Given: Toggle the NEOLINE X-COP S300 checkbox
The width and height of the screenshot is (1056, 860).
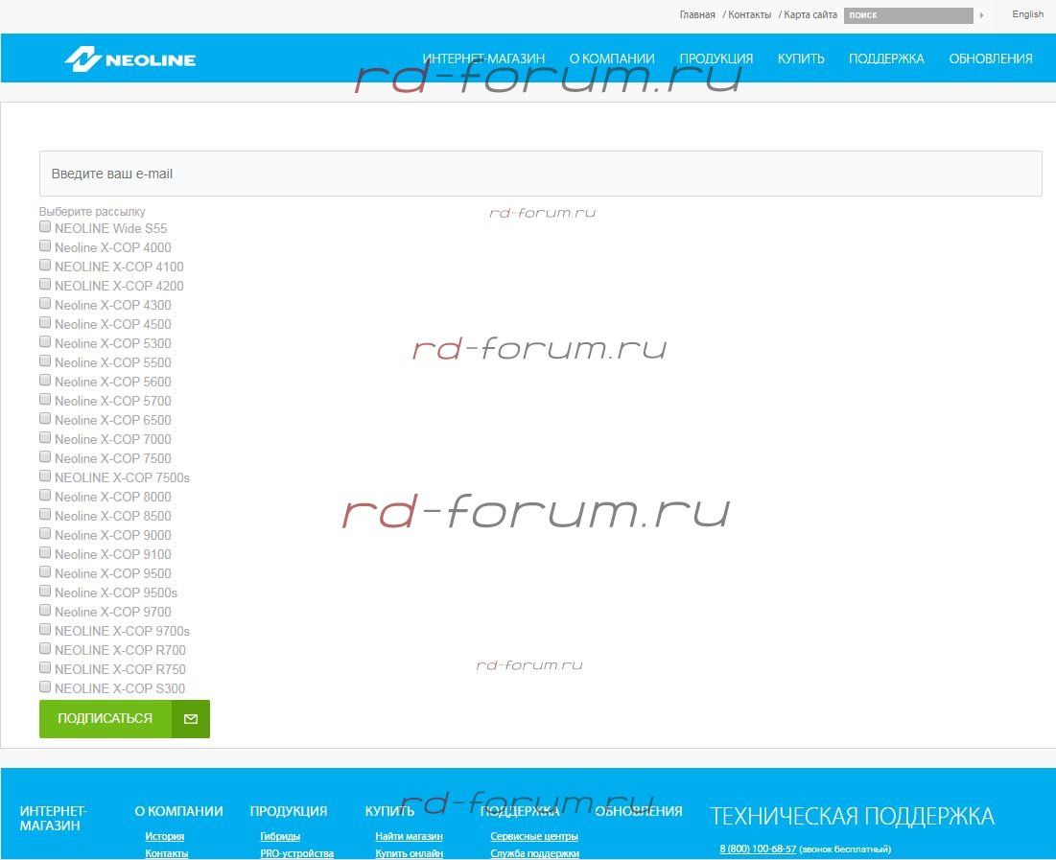Looking at the screenshot, I should click(45, 687).
